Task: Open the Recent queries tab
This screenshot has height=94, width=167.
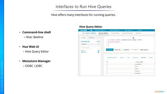Action: (112, 57)
